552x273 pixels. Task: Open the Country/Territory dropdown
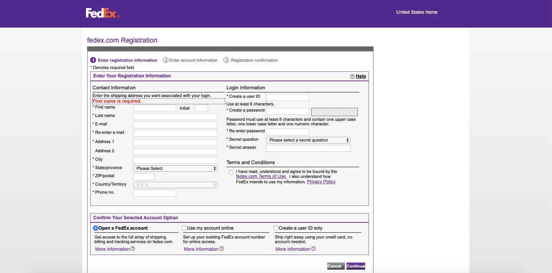(175, 185)
